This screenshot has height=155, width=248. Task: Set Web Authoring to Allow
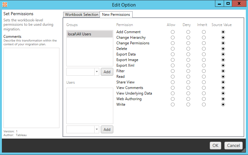(173, 99)
